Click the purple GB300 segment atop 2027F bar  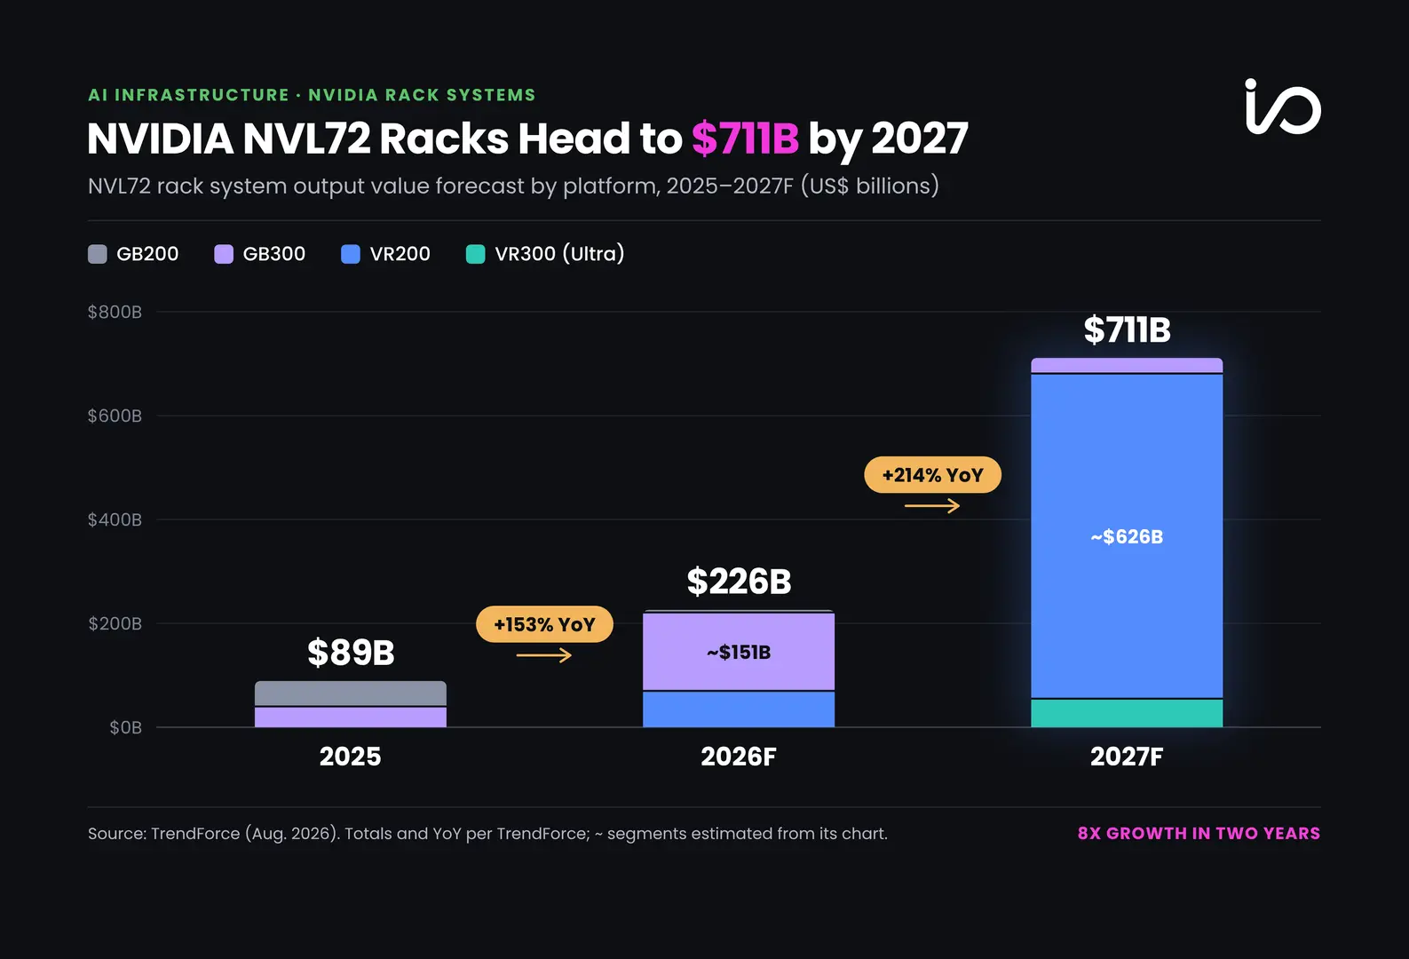[x=1127, y=365]
